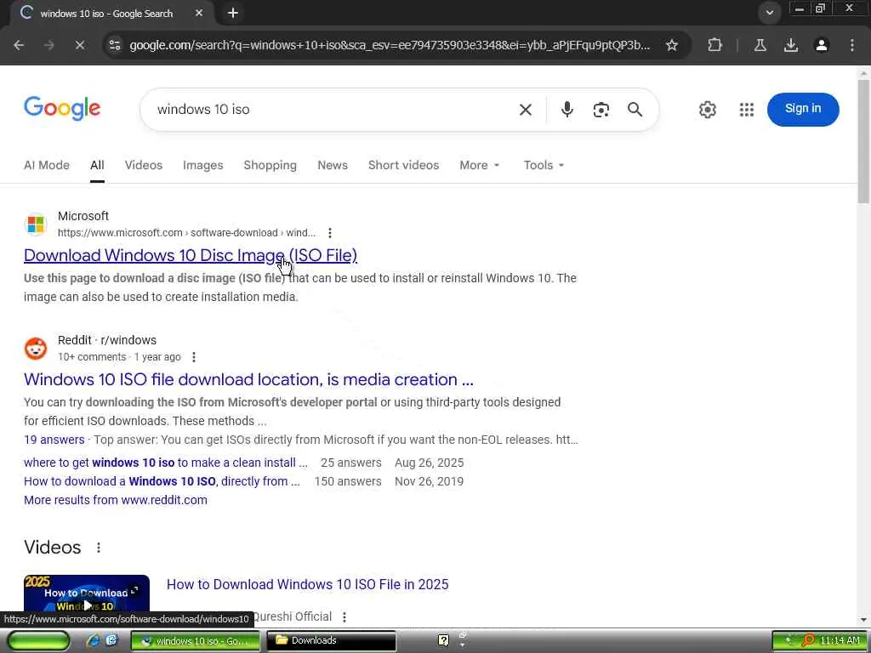Open more options for Reddit result
Viewport: 871px width, 653px height.
point(193,357)
